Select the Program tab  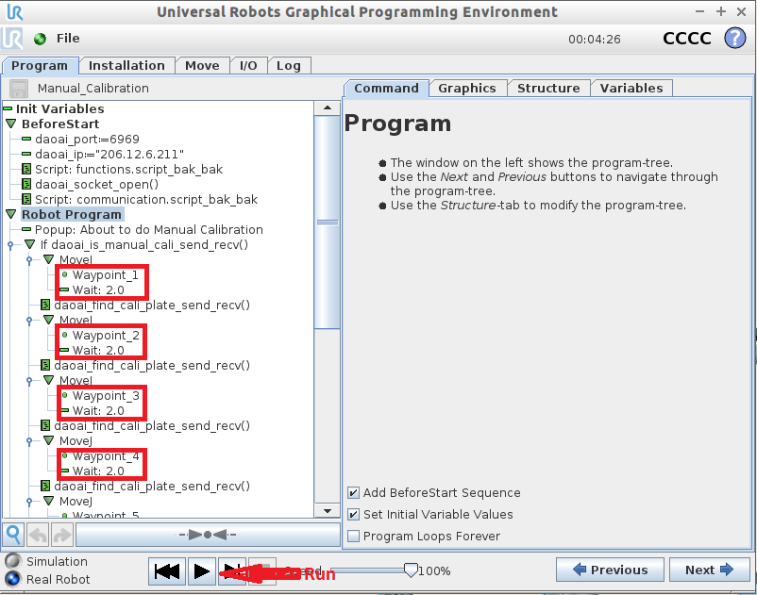coord(40,66)
